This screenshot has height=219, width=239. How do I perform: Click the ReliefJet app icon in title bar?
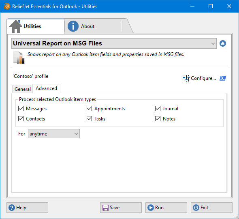(x=7, y=6)
